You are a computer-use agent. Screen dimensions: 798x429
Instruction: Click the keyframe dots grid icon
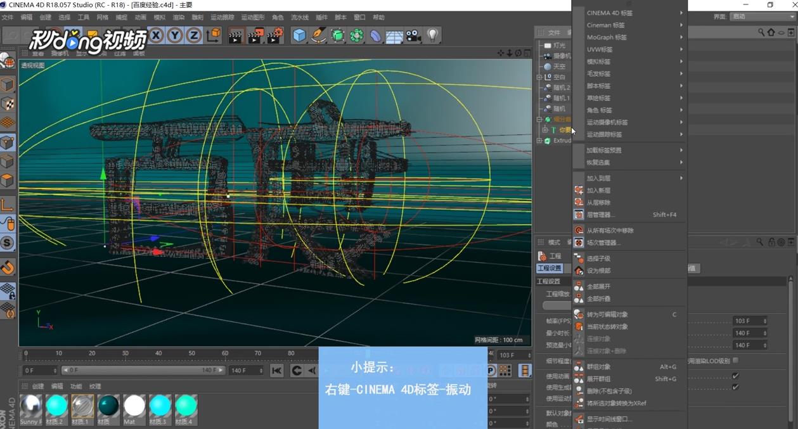505,371
